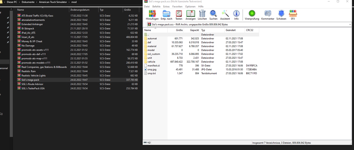Sort archive by Gepackt column header
The width and height of the screenshot is (354, 150).
point(192,30)
